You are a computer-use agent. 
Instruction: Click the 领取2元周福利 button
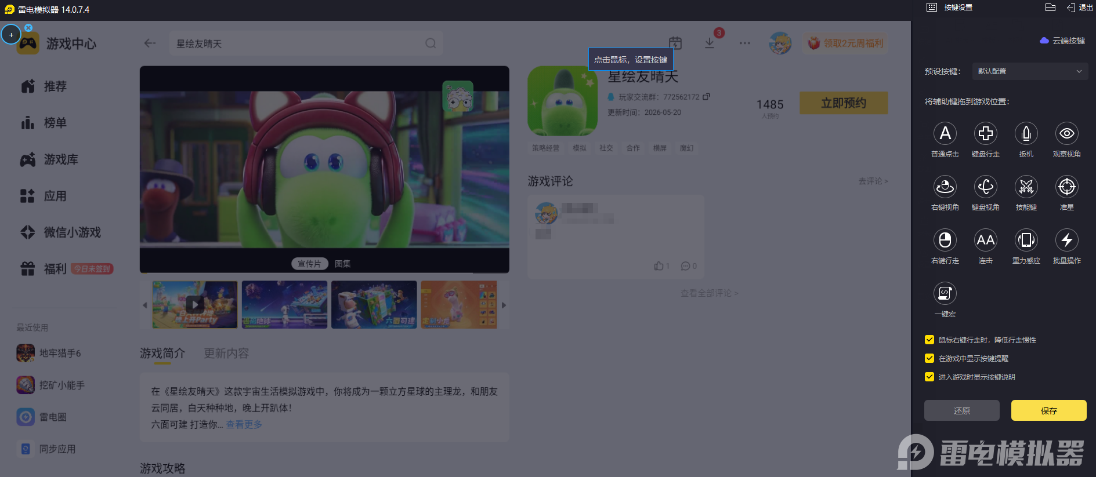coord(845,43)
